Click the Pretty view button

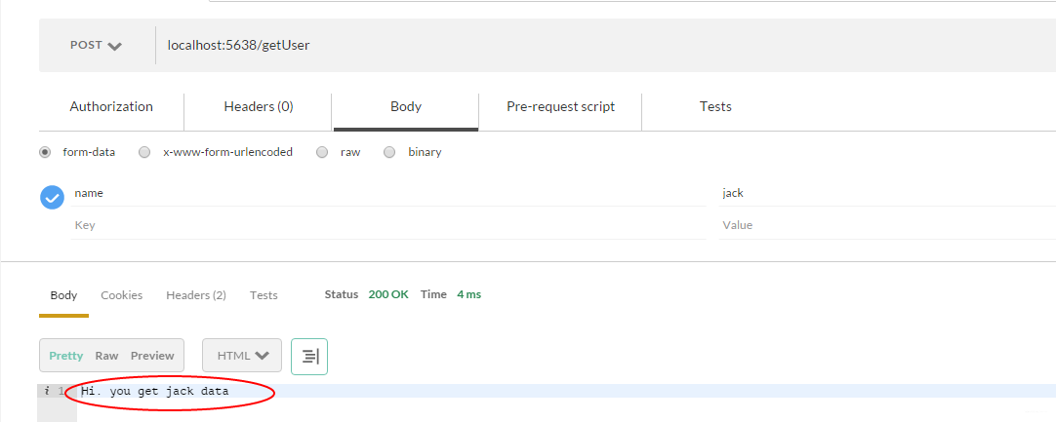(66, 356)
